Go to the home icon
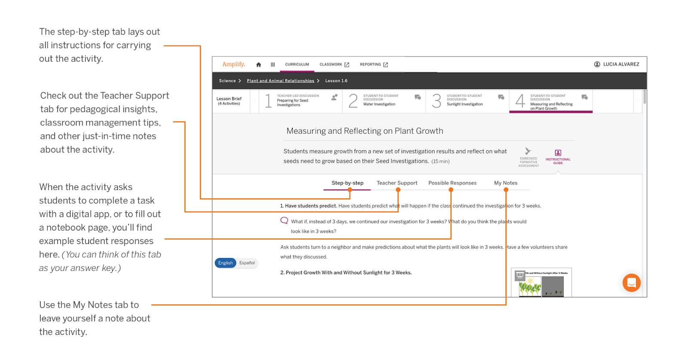The width and height of the screenshot is (688, 364). [x=258, y=64]
